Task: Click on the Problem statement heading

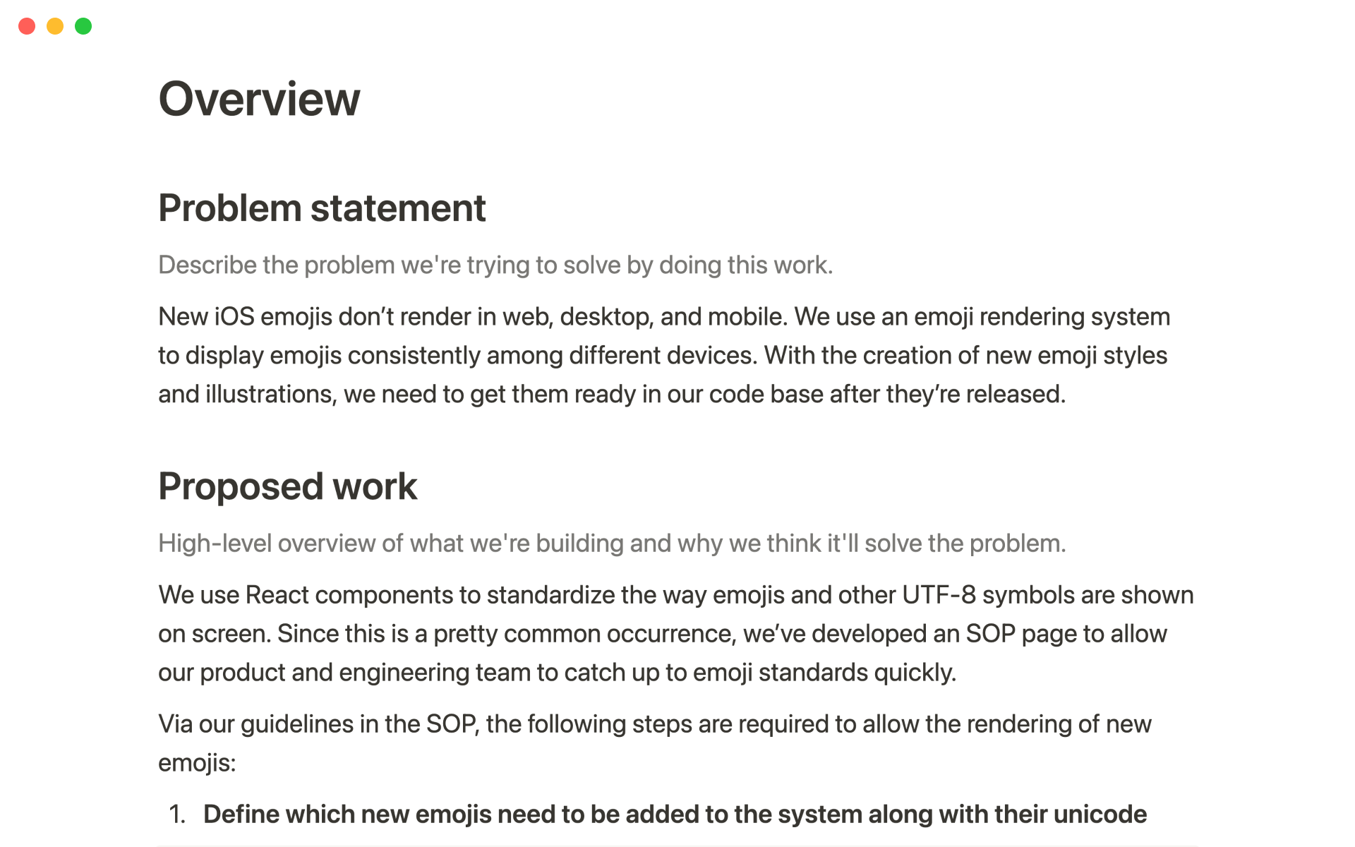Action: click(x=322, y=208)
